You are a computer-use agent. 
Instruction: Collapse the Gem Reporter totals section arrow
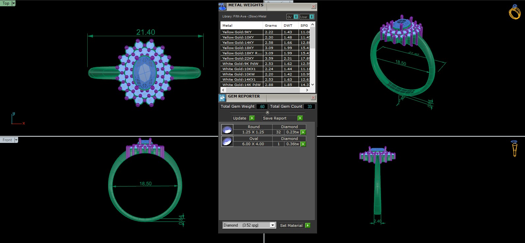(x=267, y=113)
